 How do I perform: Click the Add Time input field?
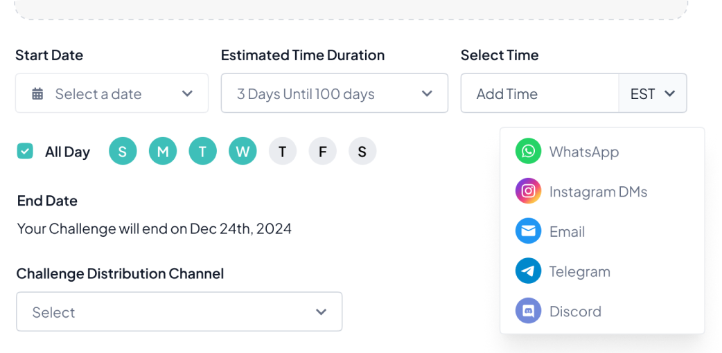[x=539, y=93]
